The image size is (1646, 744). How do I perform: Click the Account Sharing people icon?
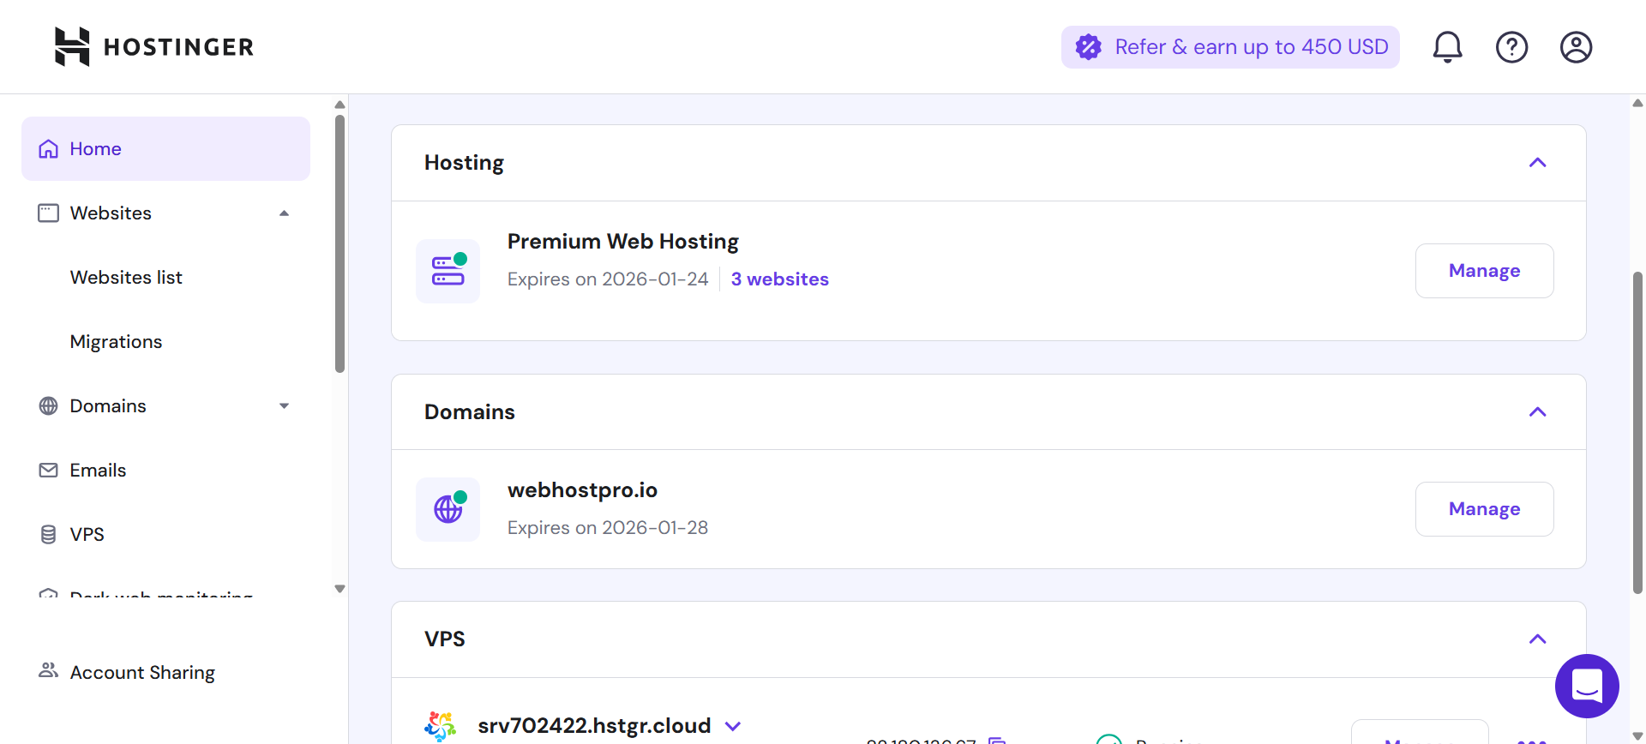pyautogui.click(x=49, y=671)
